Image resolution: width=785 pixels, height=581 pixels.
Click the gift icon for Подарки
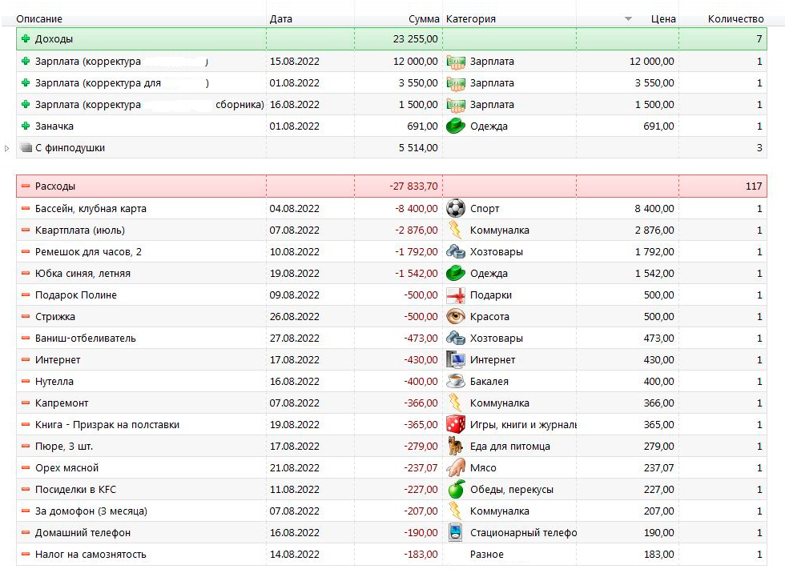(456, 295)
